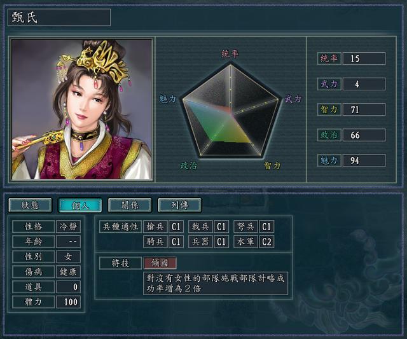Open the 列傳 biography tab

pyautogui.click(x=179, y=205)
